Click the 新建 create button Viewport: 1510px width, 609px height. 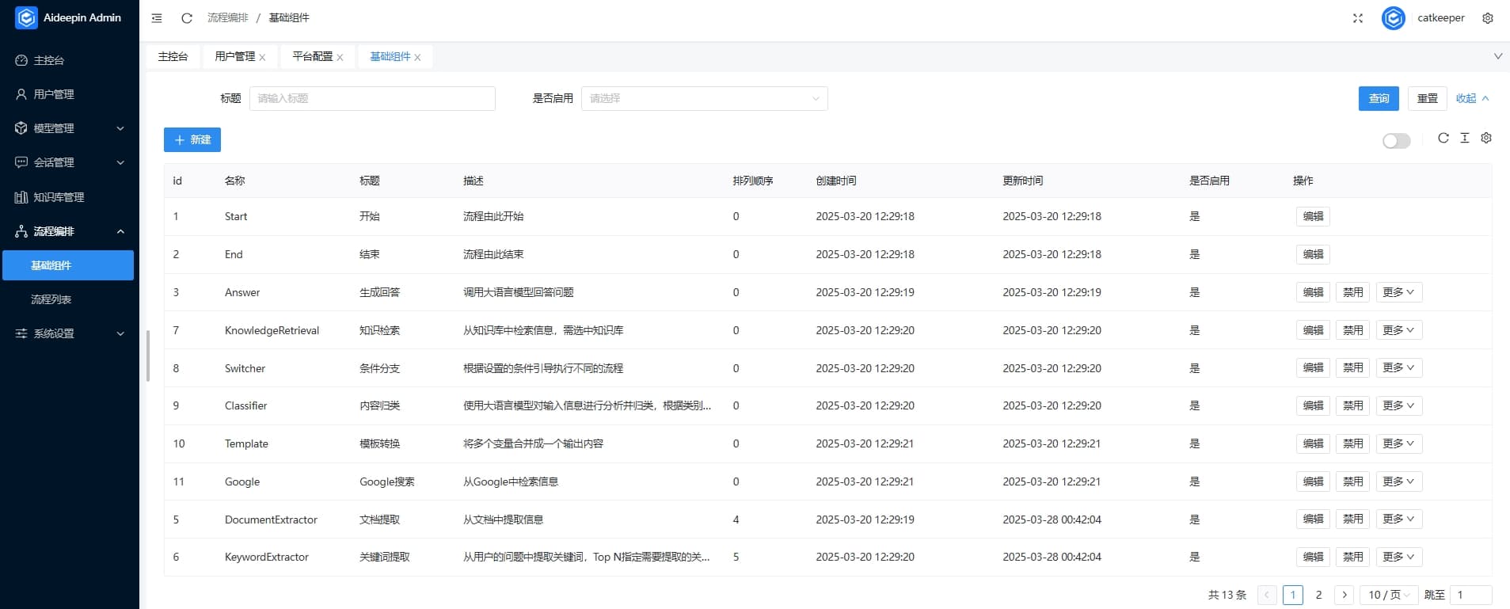click(192, 139)
